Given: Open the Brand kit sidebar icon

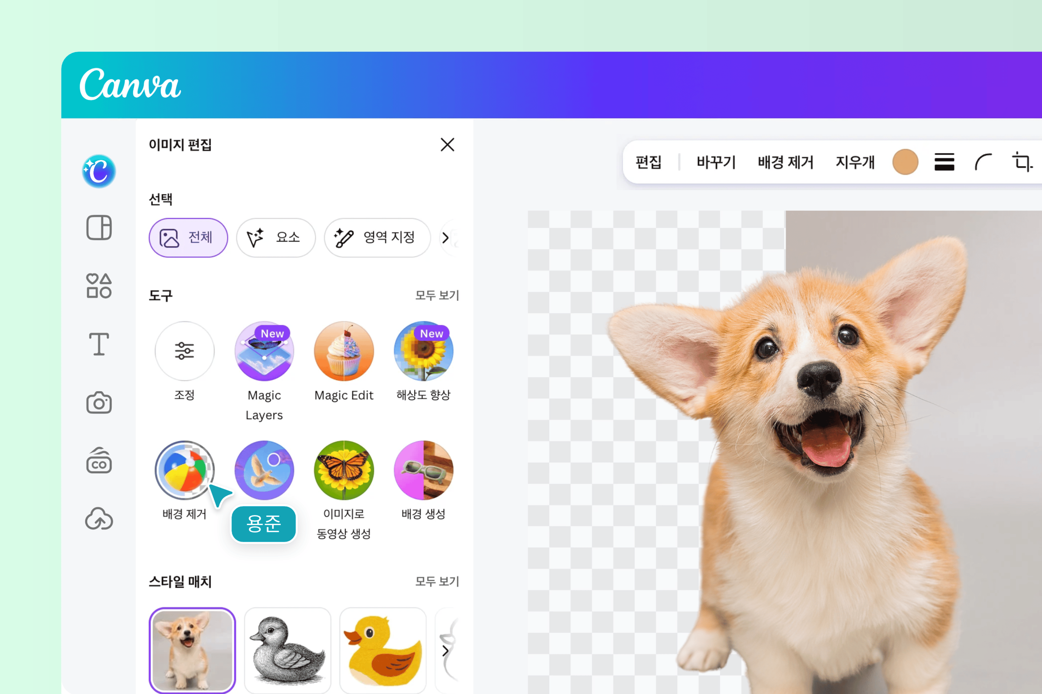Looking at the screenshot, I should coord(99,461).
